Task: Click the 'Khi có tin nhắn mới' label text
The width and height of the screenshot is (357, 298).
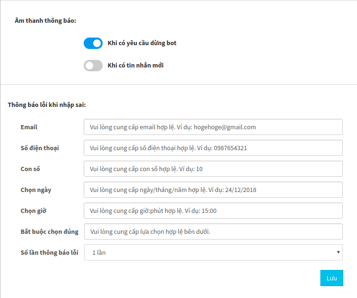Action: point(135,65)
